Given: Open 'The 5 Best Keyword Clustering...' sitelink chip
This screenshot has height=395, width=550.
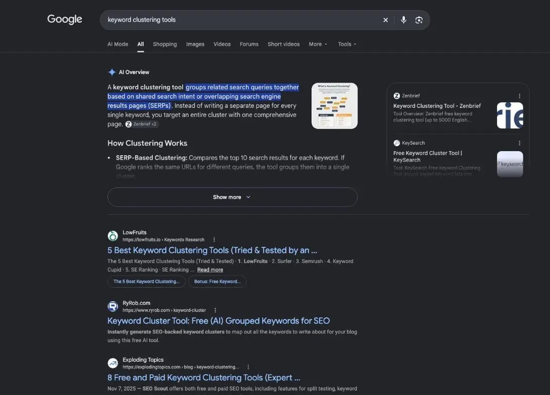Looking at the screenshot, I should click(x=146, y=282).
